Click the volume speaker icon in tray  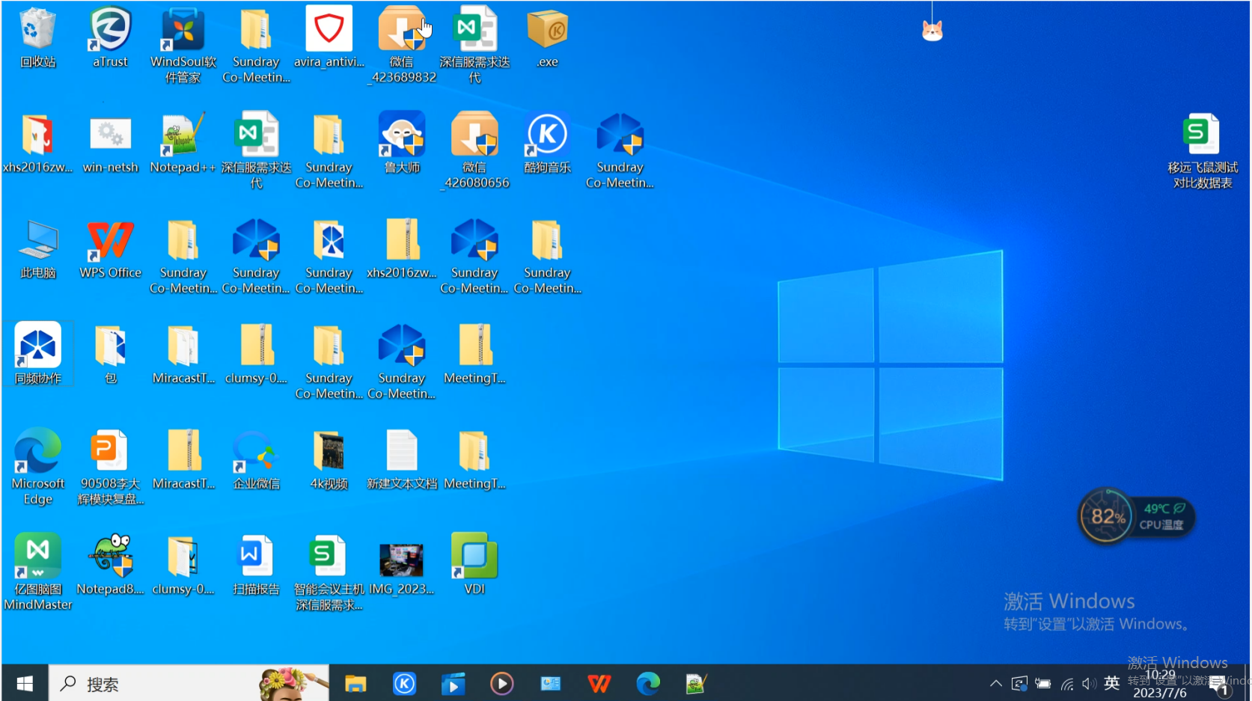coord(1089,683)
